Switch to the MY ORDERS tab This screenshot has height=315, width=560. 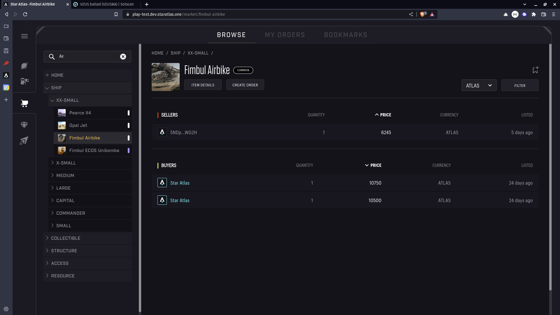coord(285,35)
